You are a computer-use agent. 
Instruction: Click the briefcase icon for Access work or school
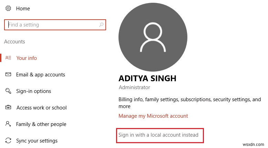pos(9,108)
